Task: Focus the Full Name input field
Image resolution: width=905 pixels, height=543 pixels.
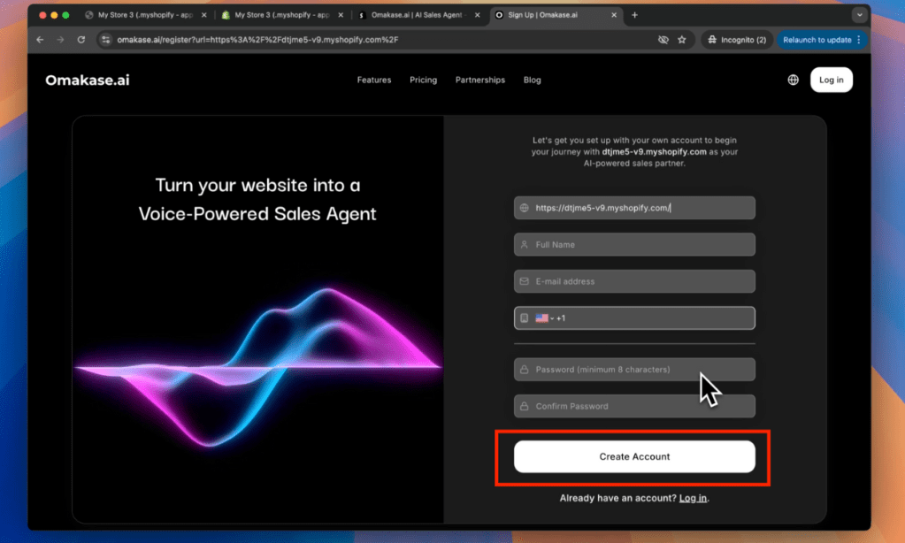Action: (634, 245)
